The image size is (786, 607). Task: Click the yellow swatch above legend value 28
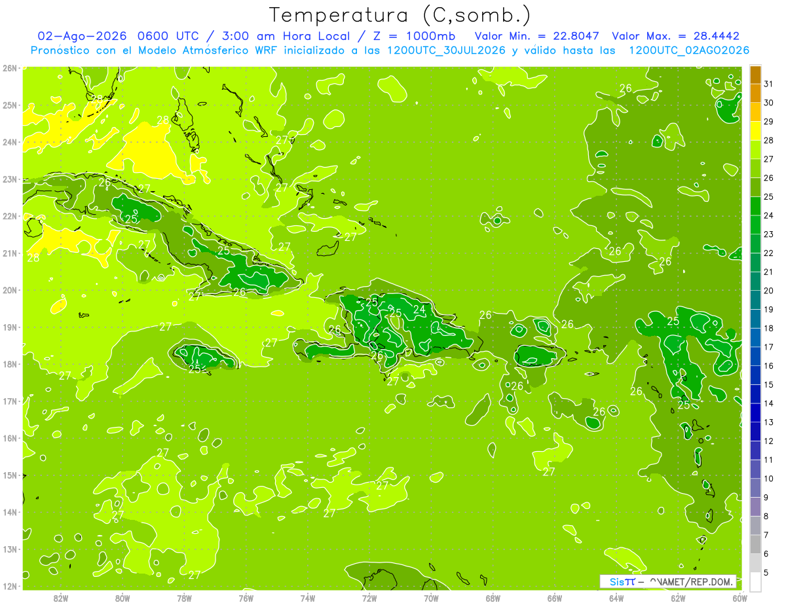coord(755,131)
